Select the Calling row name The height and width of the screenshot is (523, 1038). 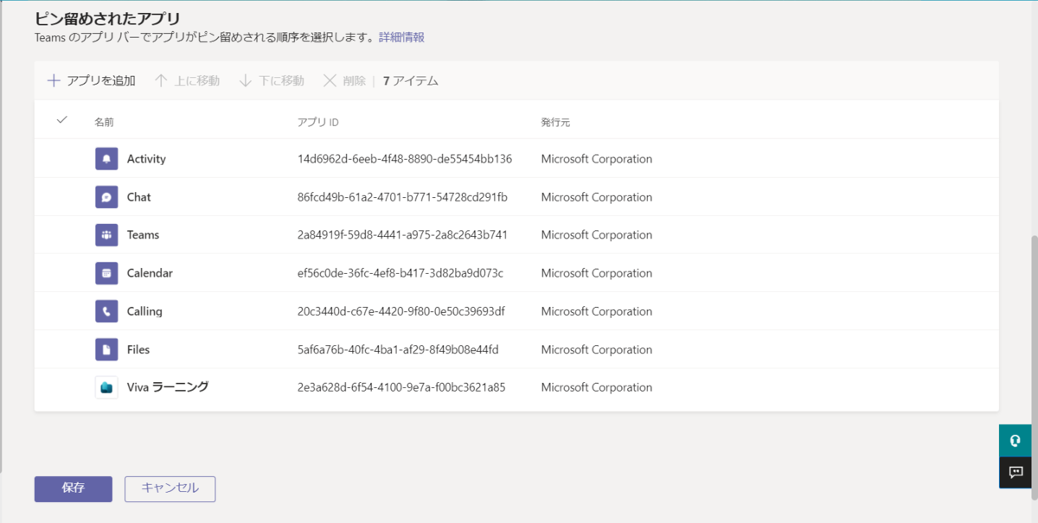point(144,311)
